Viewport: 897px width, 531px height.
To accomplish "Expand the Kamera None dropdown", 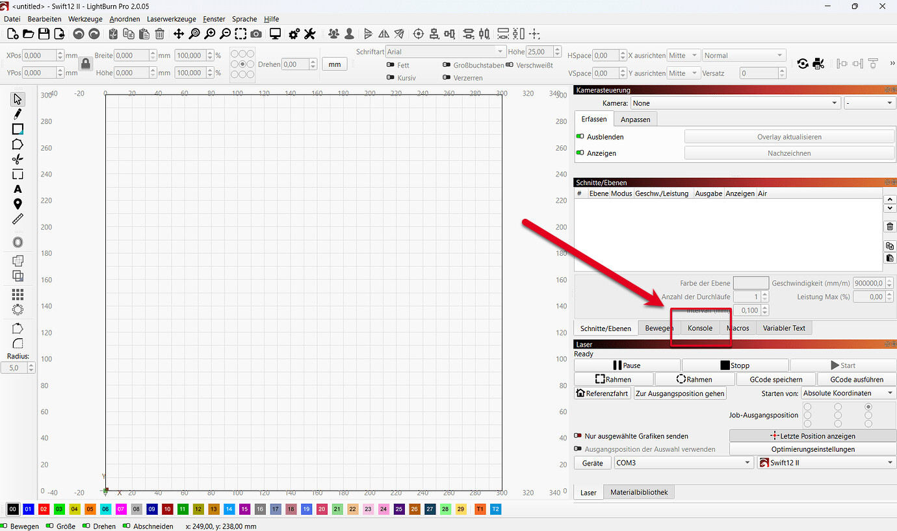I will [736, 103].
